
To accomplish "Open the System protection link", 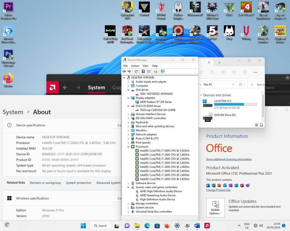I will coord(79,183).
